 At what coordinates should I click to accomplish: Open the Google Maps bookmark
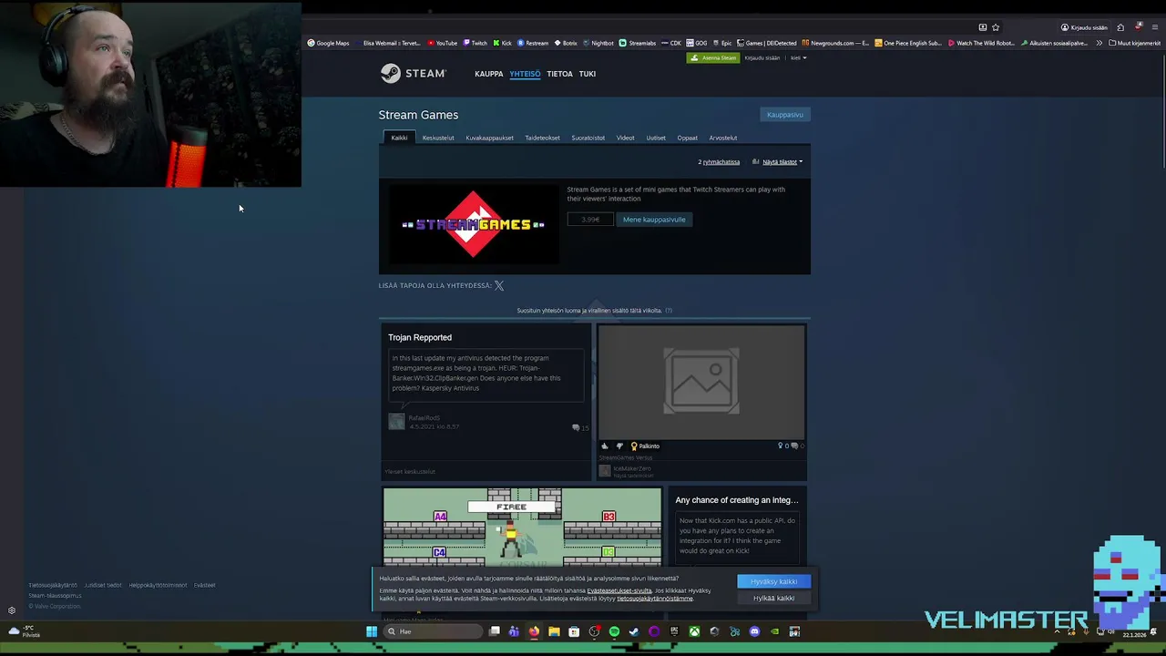point(328,43)
